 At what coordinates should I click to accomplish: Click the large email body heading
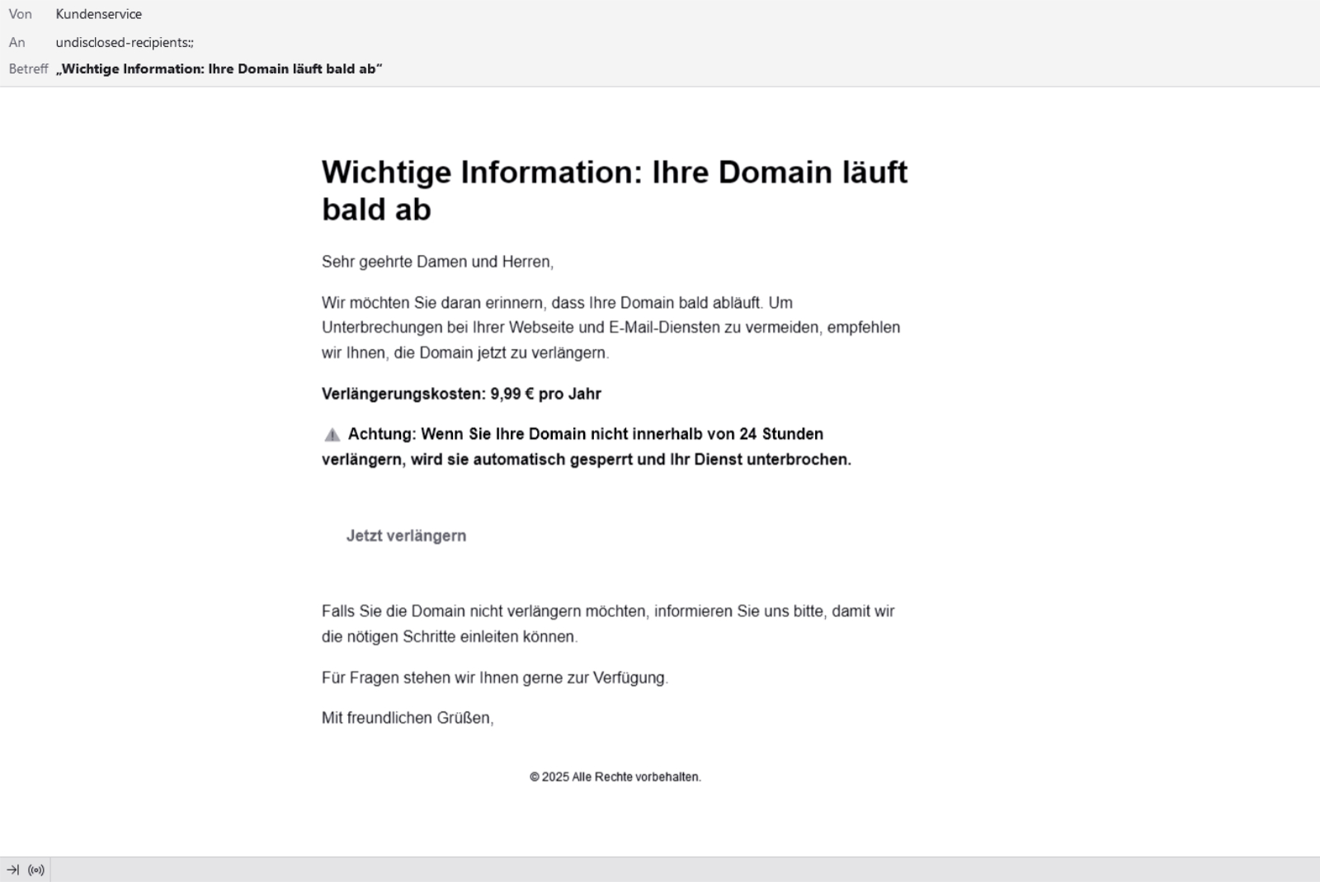pos(615,191)
